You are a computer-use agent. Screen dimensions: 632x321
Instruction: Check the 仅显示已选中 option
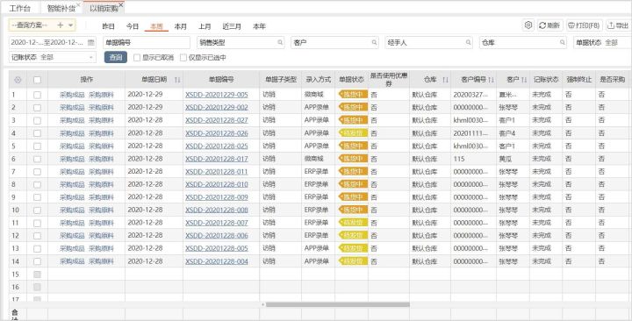(x=183, y=58)
